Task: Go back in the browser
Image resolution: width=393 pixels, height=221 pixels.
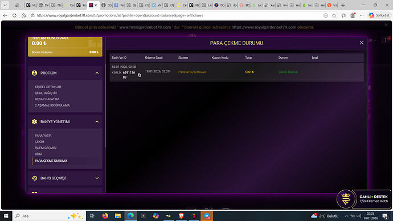Action: click(5, 15)
